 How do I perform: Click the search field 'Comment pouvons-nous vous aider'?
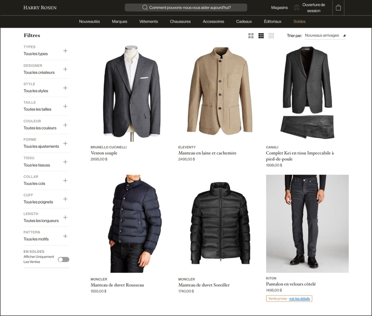pos(186,7)
